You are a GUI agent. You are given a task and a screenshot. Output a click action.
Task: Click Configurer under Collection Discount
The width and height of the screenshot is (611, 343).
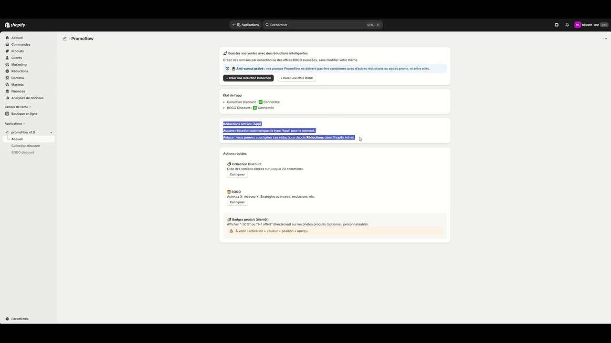tap(237, 174)
